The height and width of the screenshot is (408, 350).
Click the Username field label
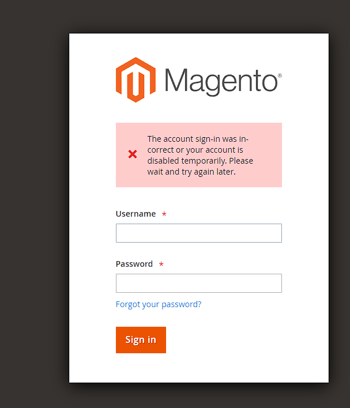click(x=136, y=214)
